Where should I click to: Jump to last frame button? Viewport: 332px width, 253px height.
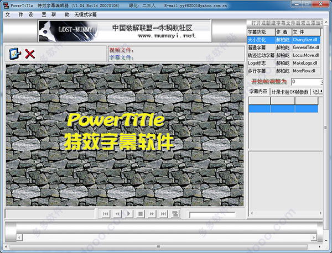pos(163,214)
